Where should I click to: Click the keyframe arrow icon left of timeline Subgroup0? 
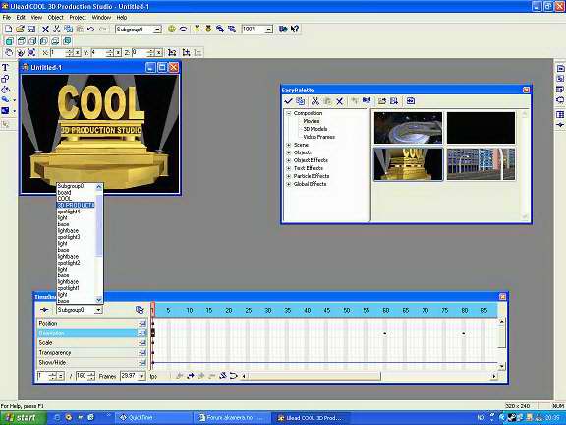point(44,310)
